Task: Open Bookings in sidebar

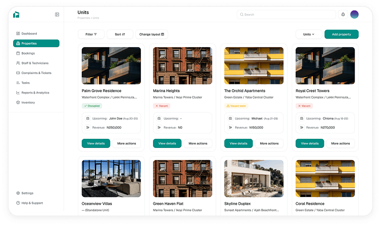Action: pyautogui.click(x=36, y=53)
